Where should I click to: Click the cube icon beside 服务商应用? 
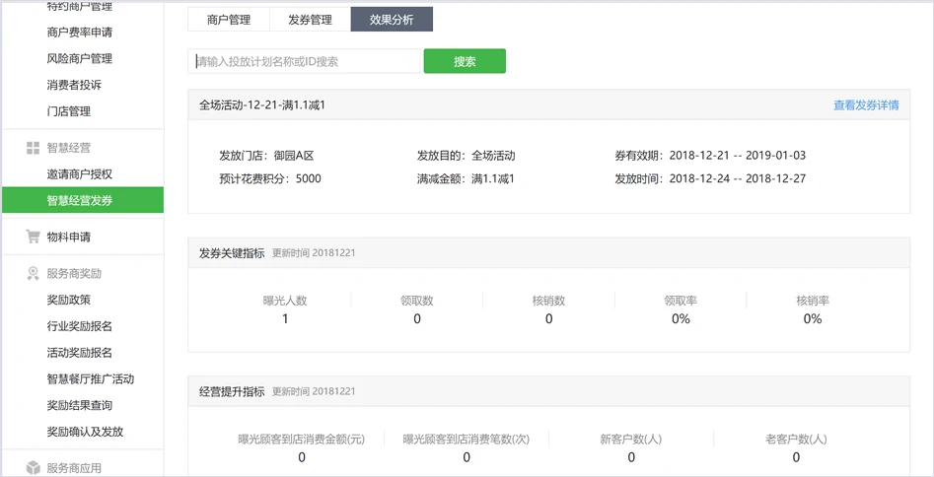pos(33,467)
